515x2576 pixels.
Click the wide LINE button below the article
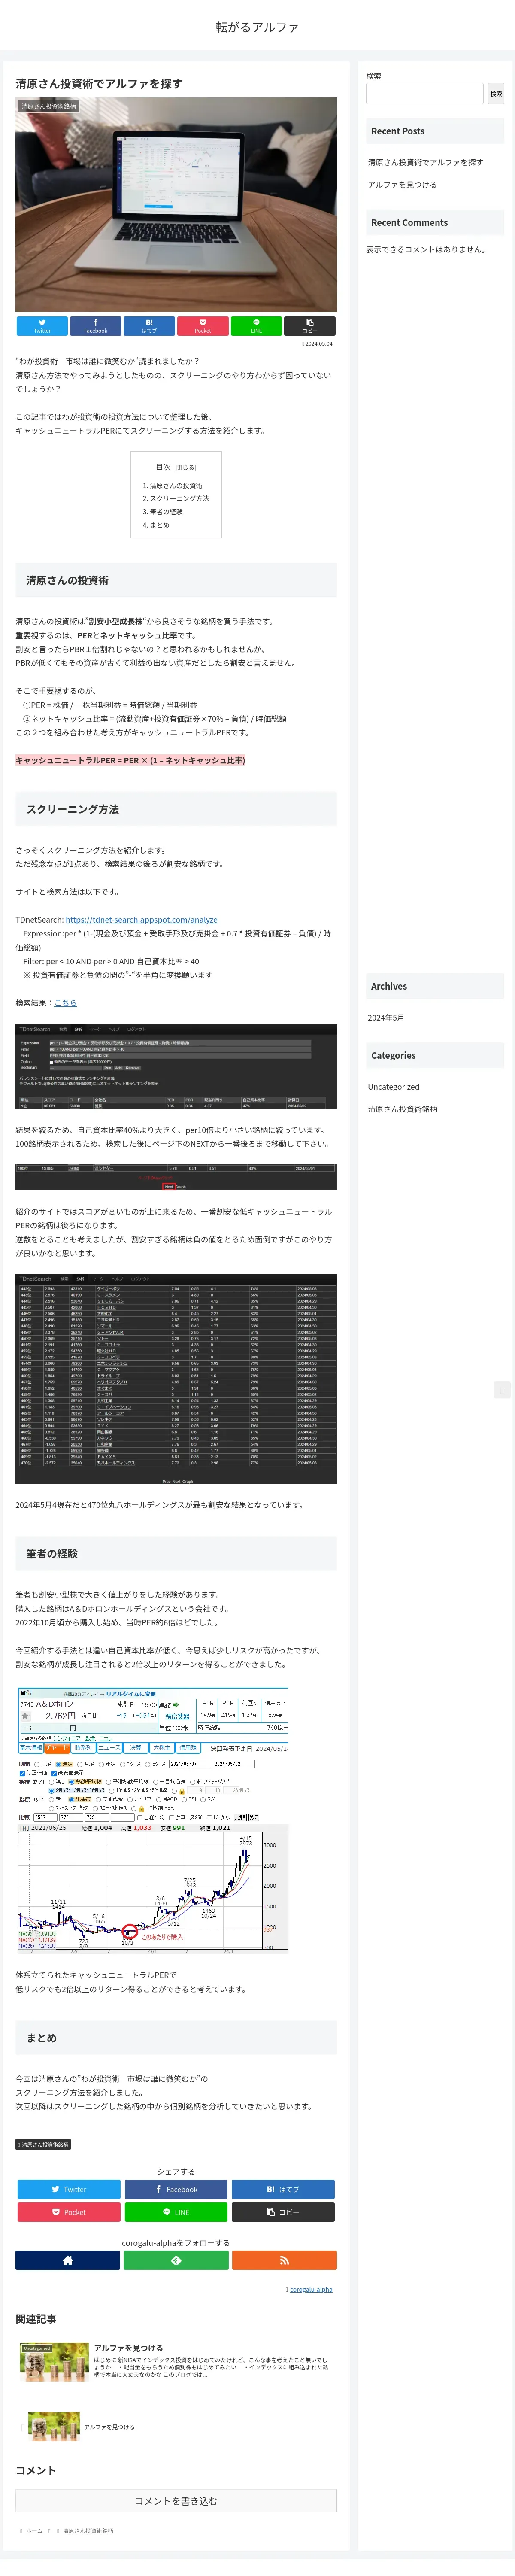point(176,2212)
